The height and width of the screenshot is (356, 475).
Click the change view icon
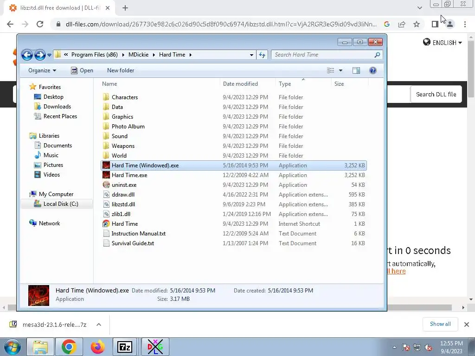(330, 70)
